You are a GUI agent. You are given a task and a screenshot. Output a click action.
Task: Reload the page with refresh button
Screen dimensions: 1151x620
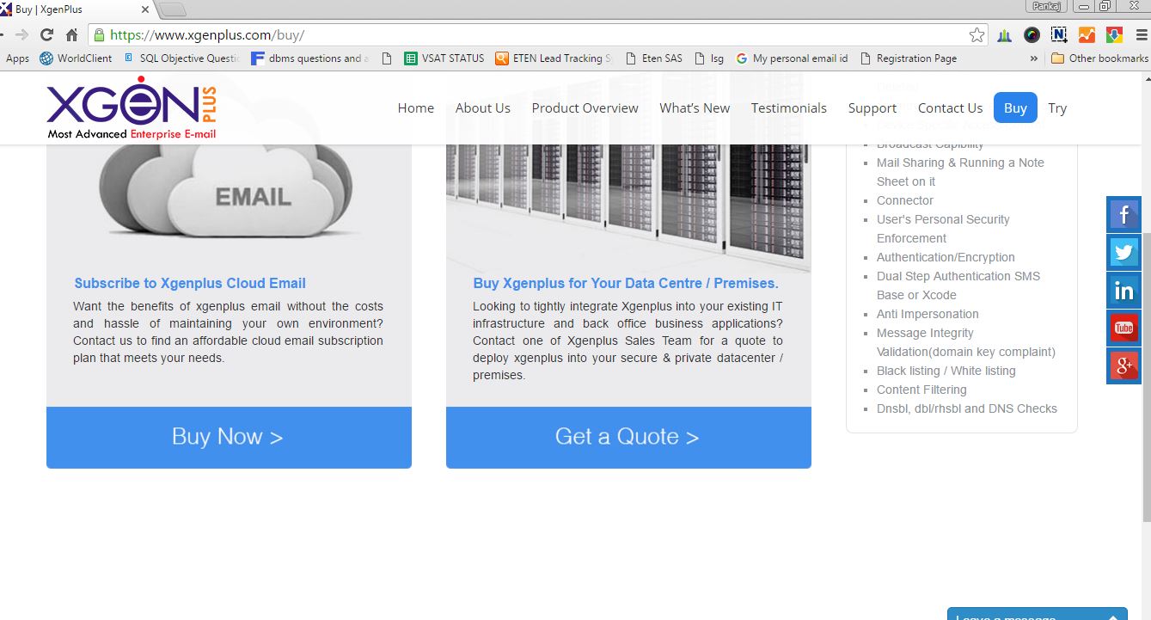pyautogui.click(x=46, y=35)
